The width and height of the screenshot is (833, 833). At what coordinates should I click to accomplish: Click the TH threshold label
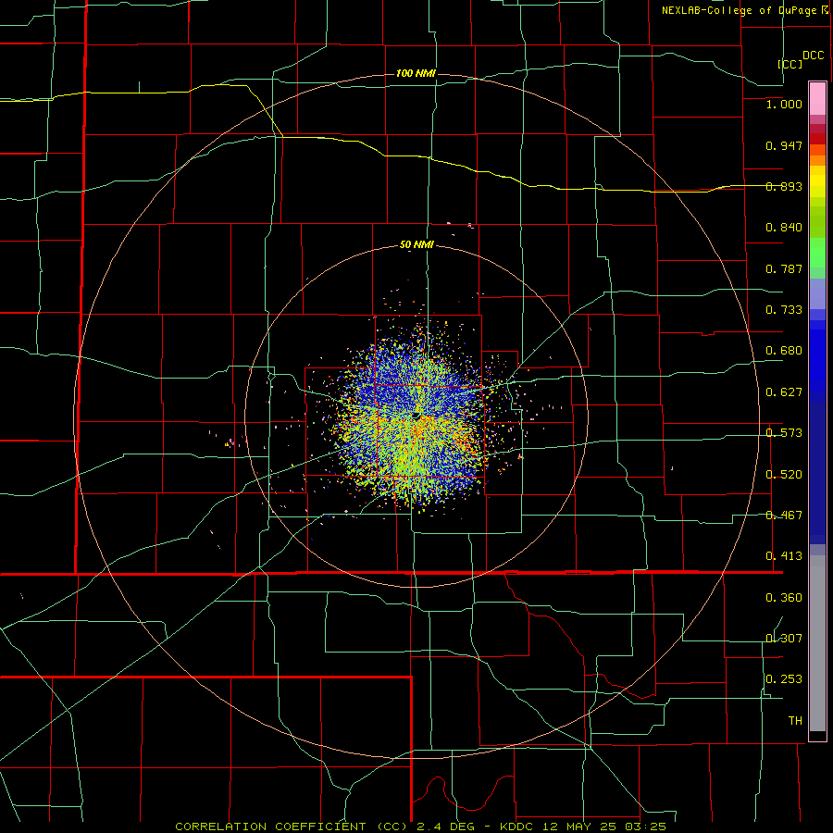795,721
